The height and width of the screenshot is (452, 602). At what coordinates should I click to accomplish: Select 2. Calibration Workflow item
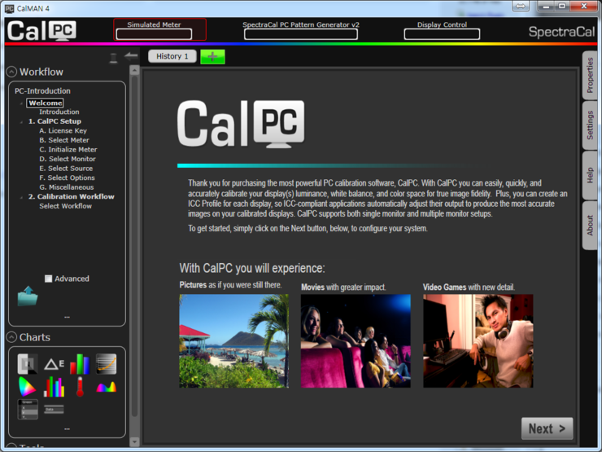point(71,196)
